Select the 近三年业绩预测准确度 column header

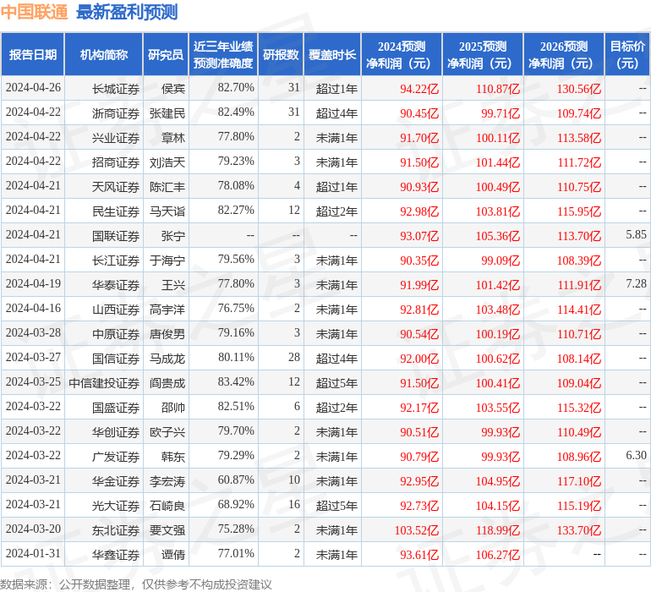(x=223, y=54)
